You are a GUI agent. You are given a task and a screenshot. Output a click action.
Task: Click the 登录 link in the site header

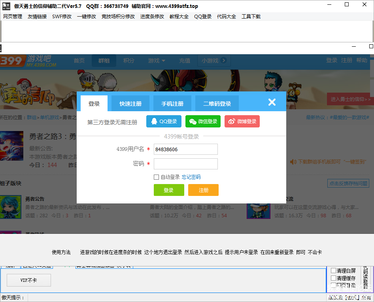click(332, 60)
